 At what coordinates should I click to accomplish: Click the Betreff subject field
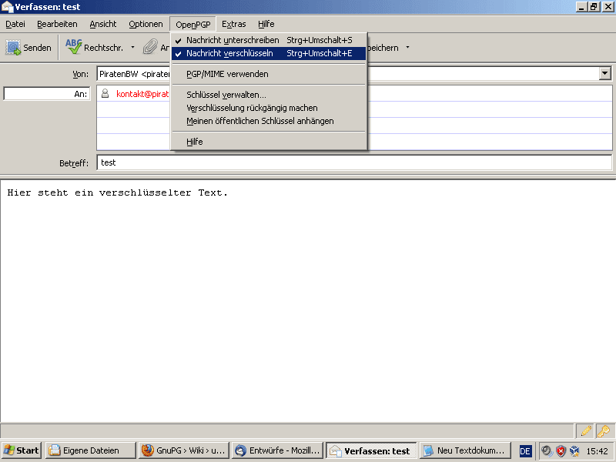pyautogui.click(x=354, y=162)
